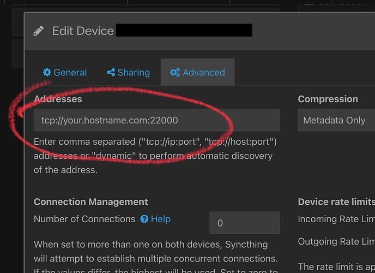Click the Addresses input field
This screenshot has height=273, width=375.
(x=157, y=120)
